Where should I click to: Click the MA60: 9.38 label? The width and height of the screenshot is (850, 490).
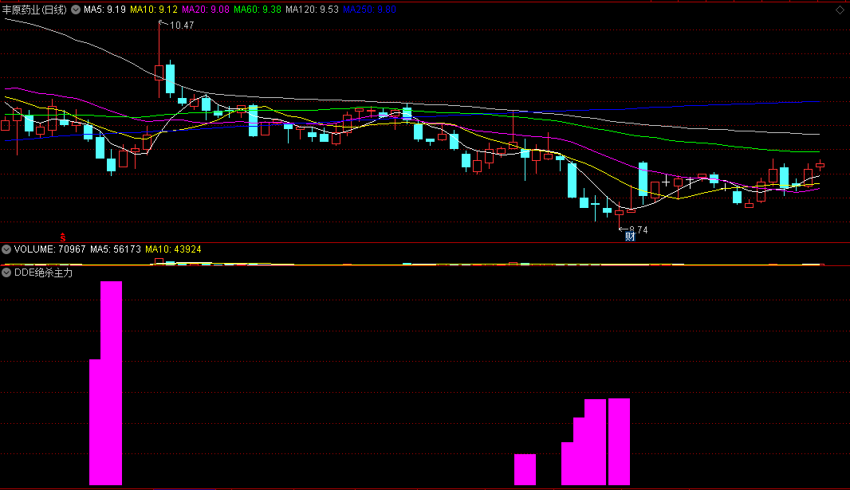pos(258,10)
